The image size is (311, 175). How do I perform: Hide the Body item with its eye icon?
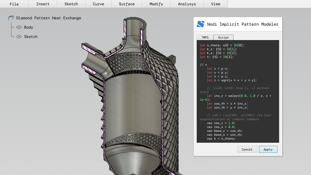coord(19,27)
